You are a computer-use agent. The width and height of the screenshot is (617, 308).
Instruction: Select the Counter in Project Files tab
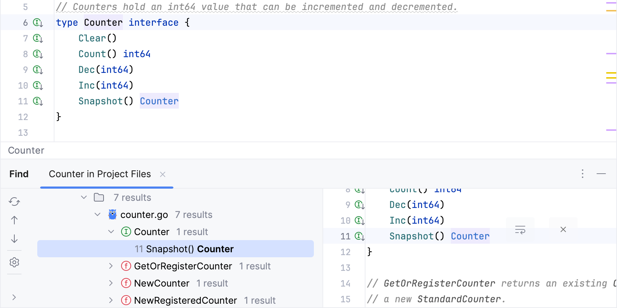(x=100, y=174)
